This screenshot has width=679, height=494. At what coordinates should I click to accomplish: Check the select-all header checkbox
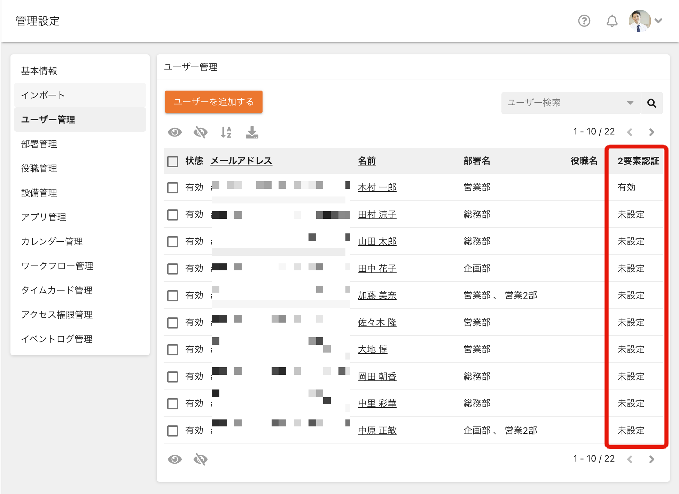[x=173, y=161]
